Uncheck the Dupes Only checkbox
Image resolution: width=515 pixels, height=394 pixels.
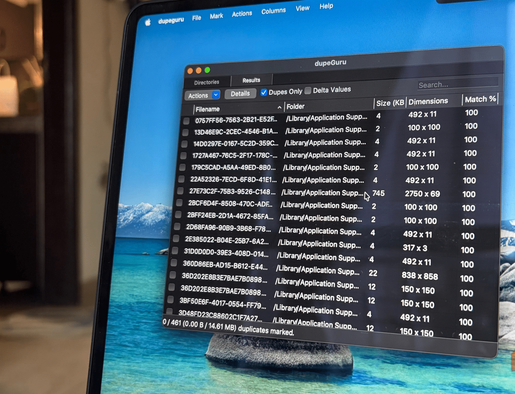264,92
